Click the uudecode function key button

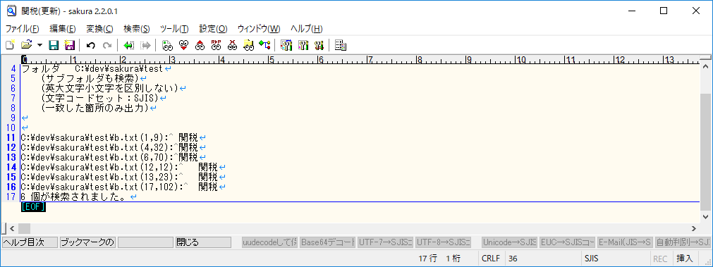[x=270, y=242]
